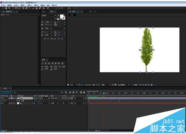Toggle the Graph Editor button
The height and width of the screenshot is (134, 186).
tap(84, 92)
